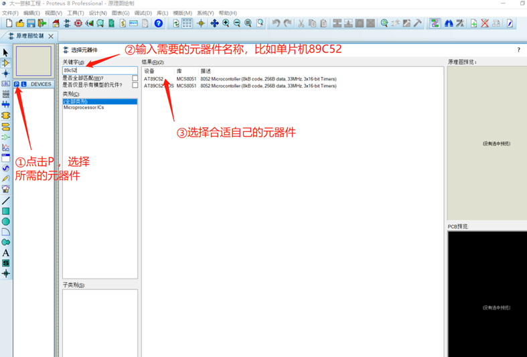
Task: Click the Cut scissors icon
Action: click(301, 23)
